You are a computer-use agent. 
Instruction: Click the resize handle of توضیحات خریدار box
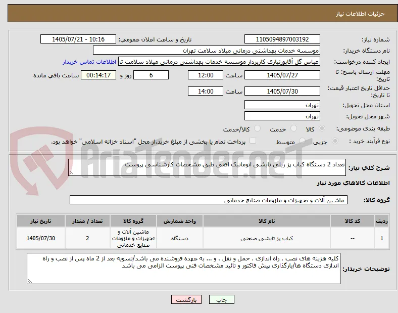tap(30, 281)
